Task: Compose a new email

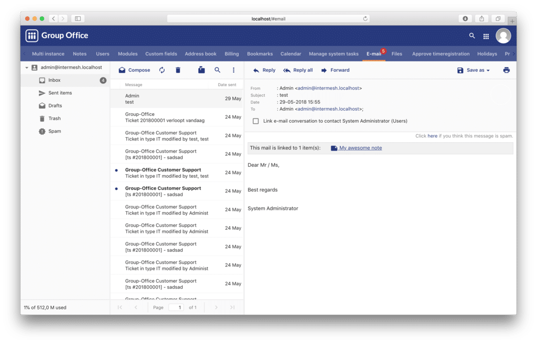Action: click(x=134, y=70)
